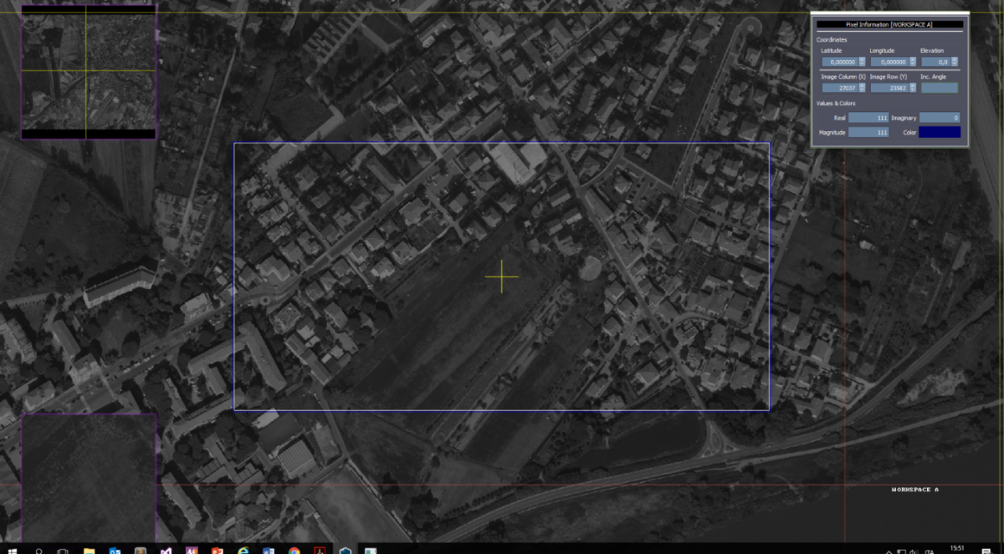Click the Longitude spinner arrows
Screen dimensions: 1004x554
tap(912, 62)
